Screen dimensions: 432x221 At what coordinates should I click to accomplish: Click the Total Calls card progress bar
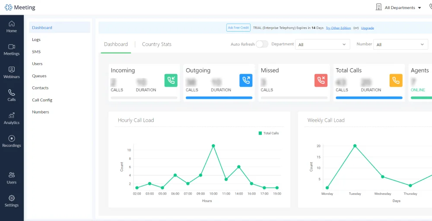click(x=369, y=98)
